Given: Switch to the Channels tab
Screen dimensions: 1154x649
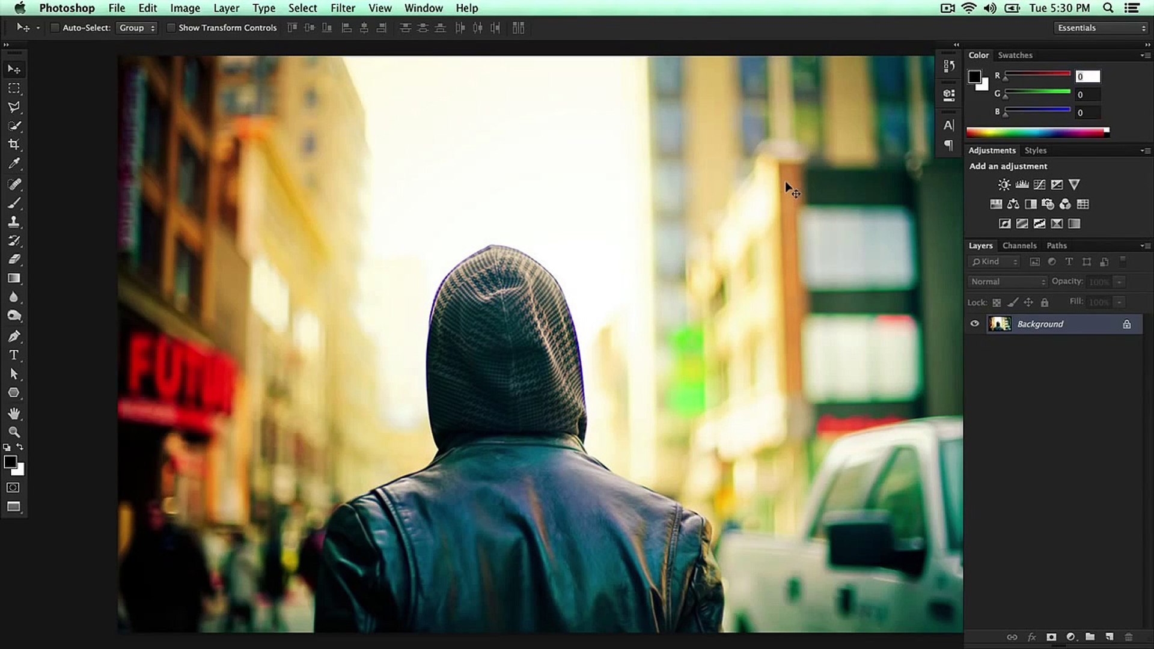Looking at the screenshot, I should click(1019, 246).
